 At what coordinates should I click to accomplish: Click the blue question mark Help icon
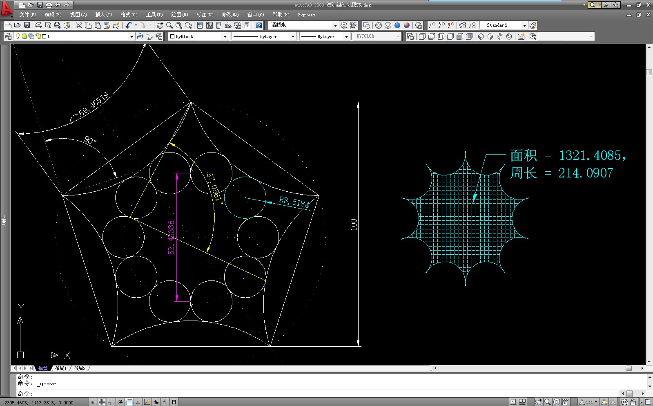259,25
